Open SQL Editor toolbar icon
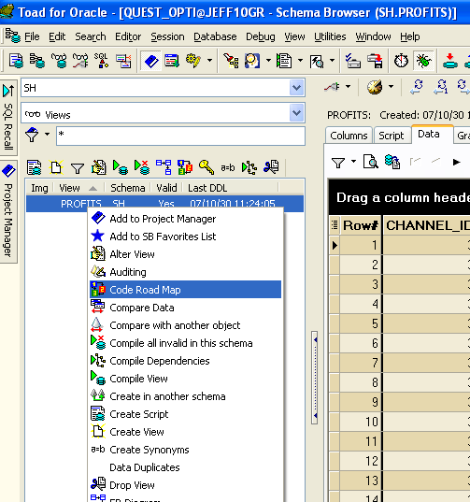 (x=16, y=61)
